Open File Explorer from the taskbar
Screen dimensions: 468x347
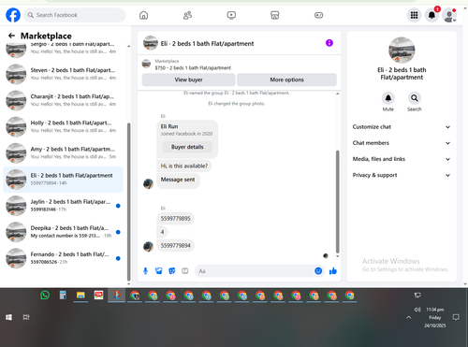80,295
